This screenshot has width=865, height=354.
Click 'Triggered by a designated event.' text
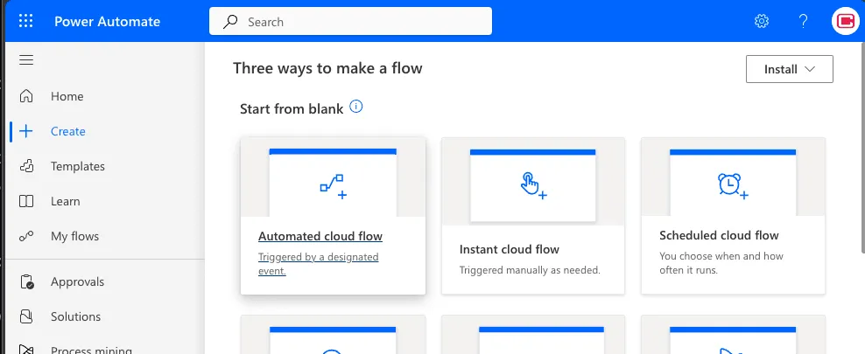[319, 264]
